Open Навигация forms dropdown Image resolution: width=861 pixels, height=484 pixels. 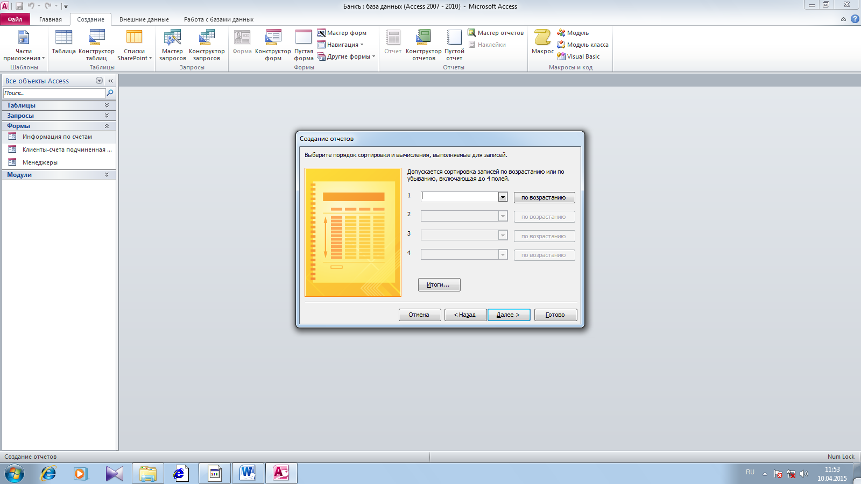coord(340,45)
